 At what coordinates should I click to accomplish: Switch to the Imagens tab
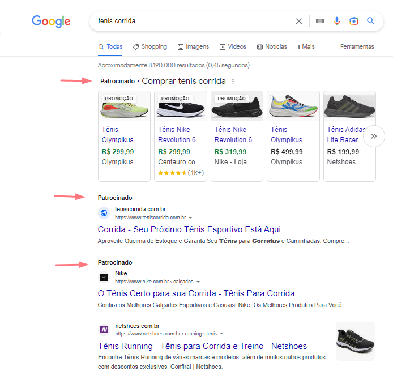point(193,46)
